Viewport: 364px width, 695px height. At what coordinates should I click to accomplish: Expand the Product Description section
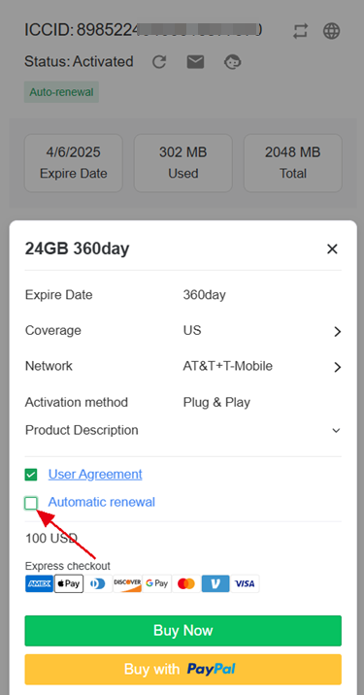[x=183, y=430]
